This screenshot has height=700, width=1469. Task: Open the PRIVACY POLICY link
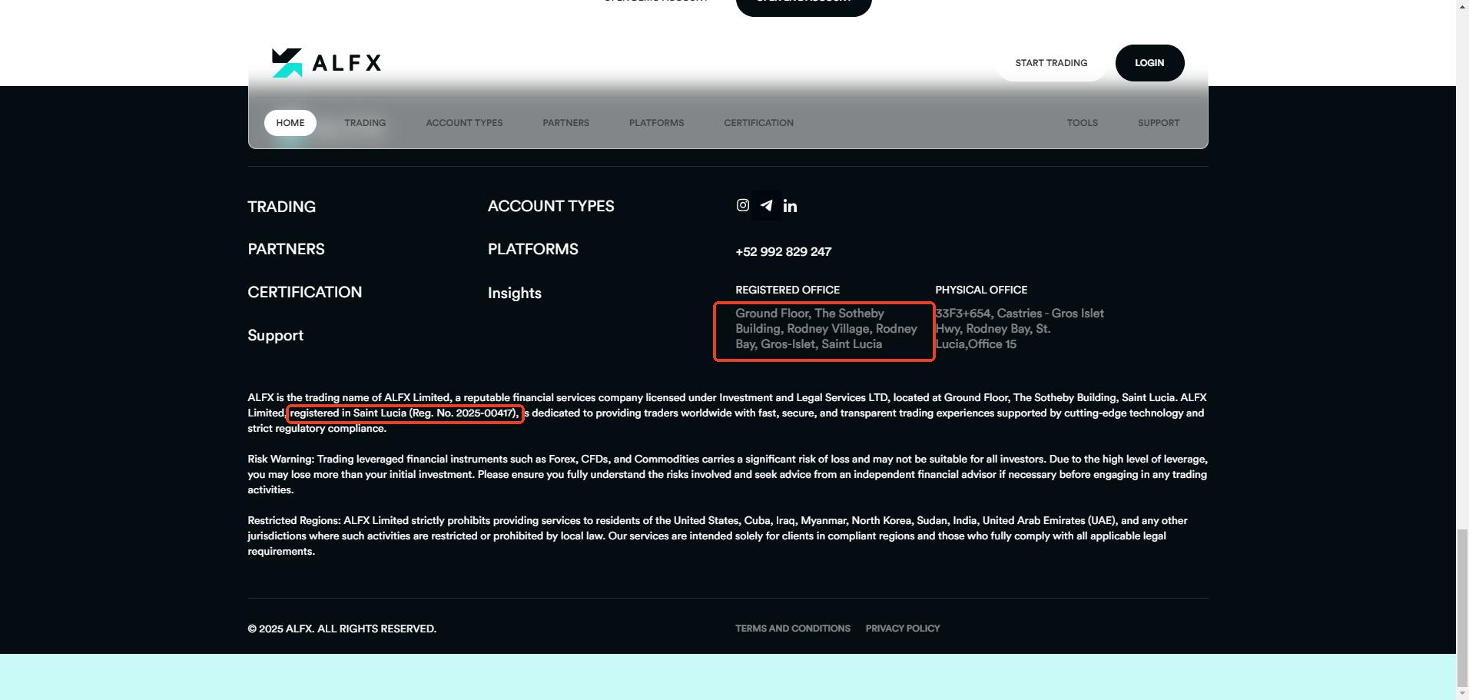[903, 629]
